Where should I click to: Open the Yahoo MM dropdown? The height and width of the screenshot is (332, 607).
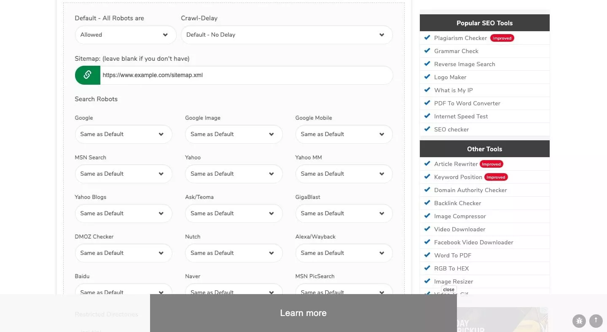[344, 174]
